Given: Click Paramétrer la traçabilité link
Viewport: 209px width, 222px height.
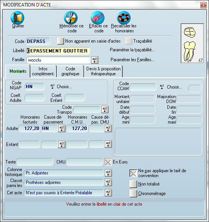Looking at the screenshot, I should (x=132, y=50).
